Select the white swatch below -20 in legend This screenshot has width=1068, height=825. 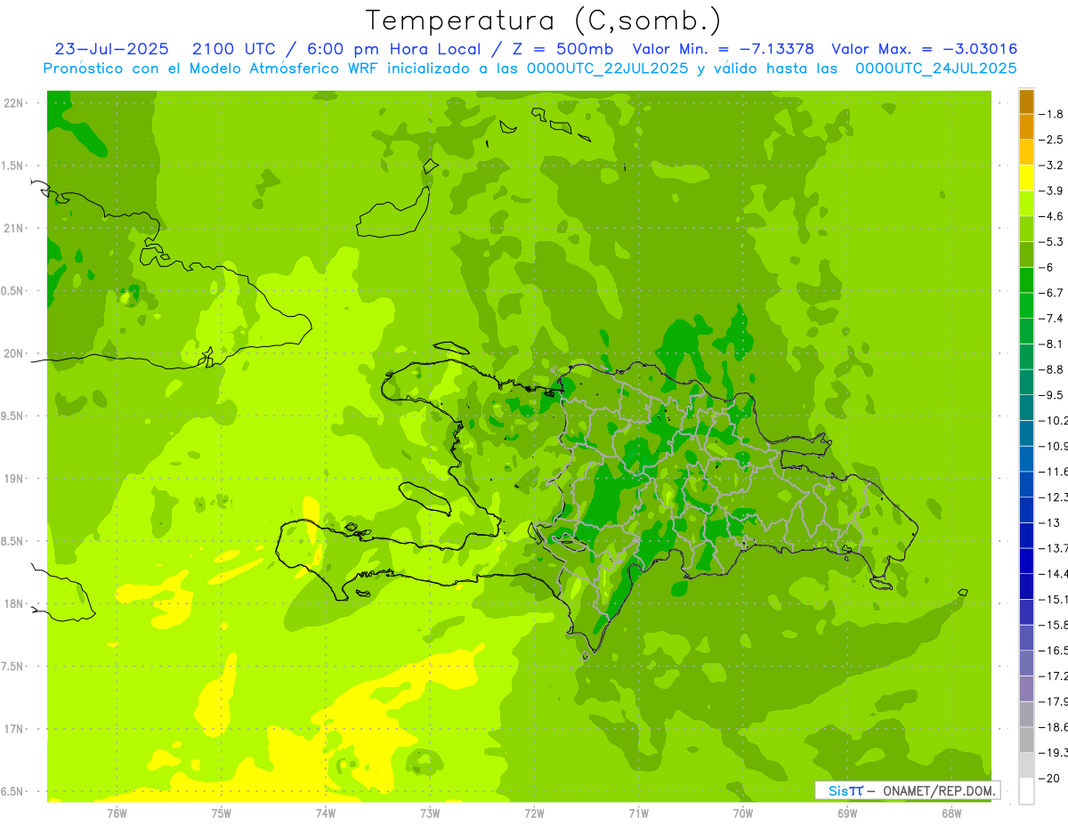(1026, 790)
